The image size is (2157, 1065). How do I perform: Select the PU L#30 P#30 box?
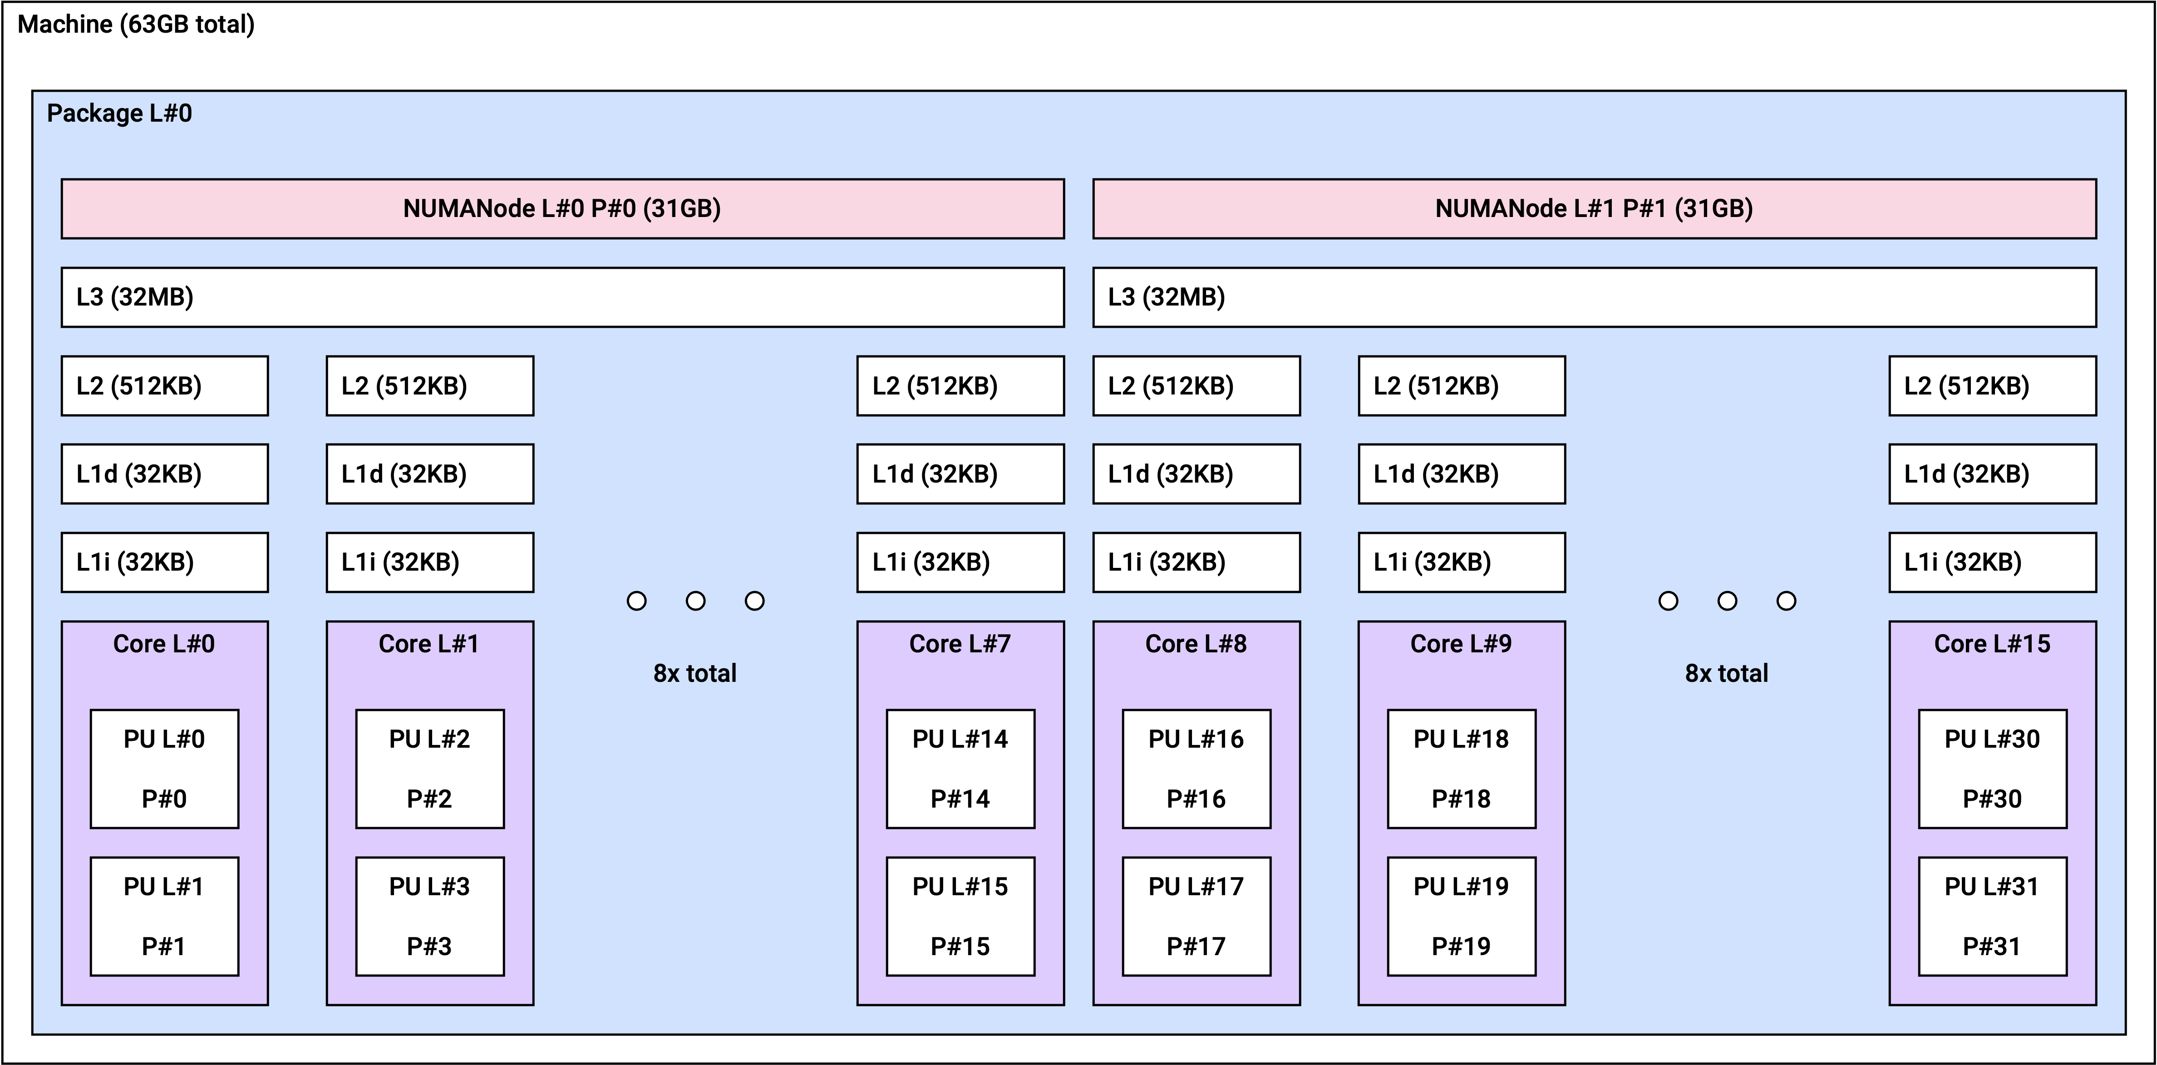(x=1993, y=769)
